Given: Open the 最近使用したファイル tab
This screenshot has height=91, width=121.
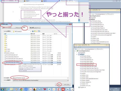Looking at the screenshot, I should pyautogui.click(x=35, y=28).
